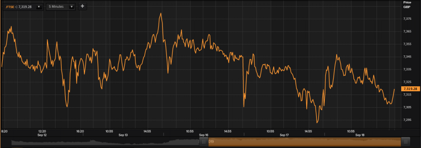Click the Sep 18 date label
This screenshot has height=148, width=421.
coord(360,135)
